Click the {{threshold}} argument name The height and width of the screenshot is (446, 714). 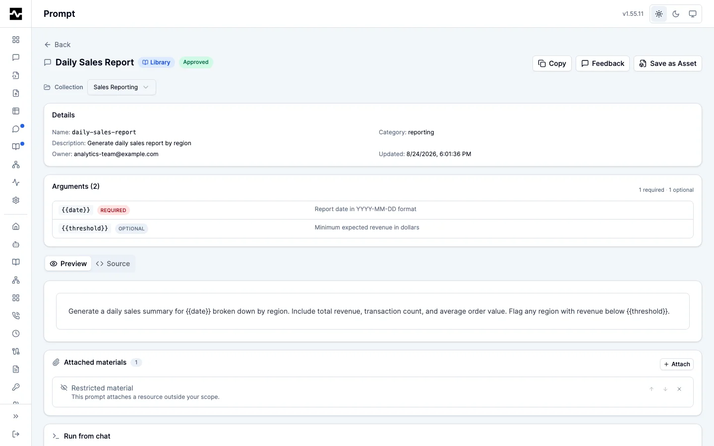85,228
